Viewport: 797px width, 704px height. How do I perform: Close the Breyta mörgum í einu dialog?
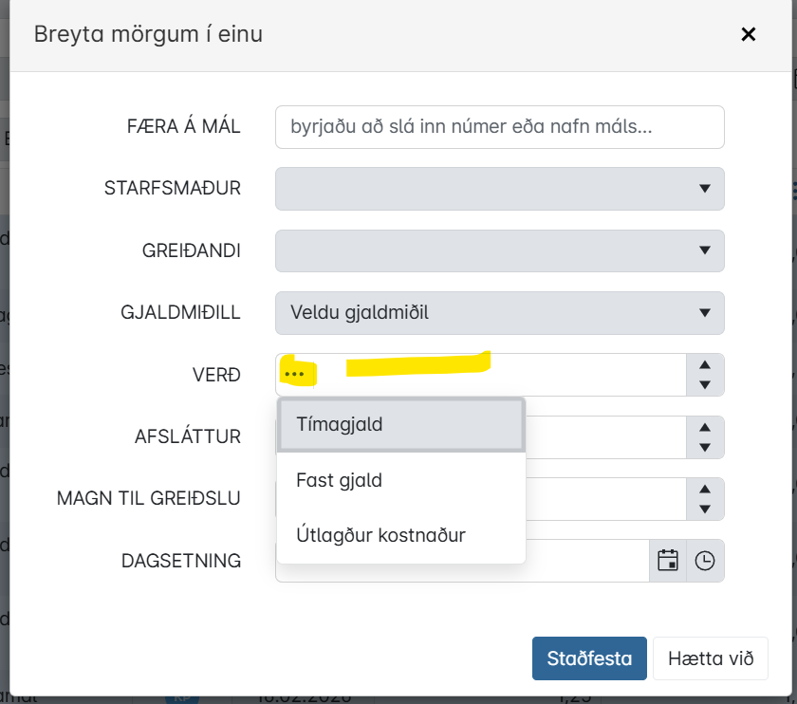749,34
